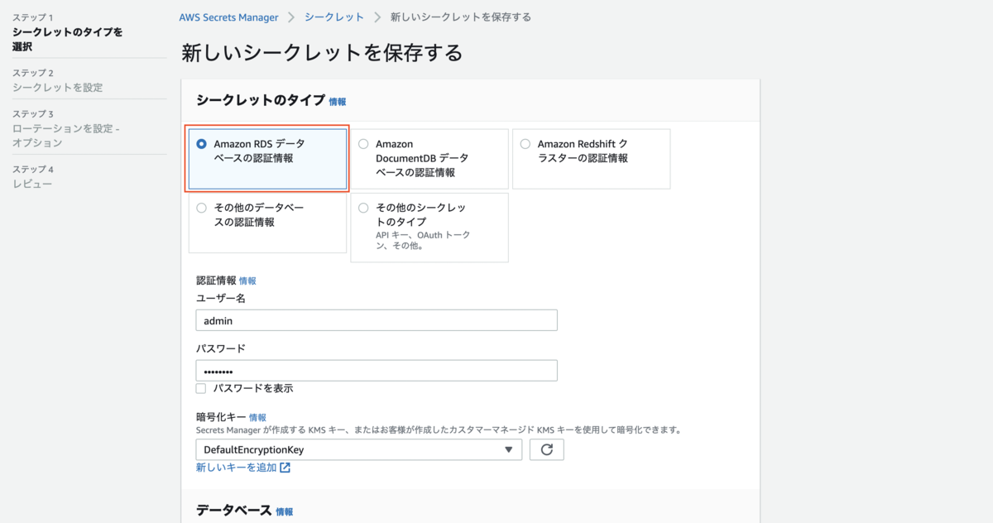The height and width of the screenshot is (523, 993).
Task: Click the refresh encryption key icon
Action: [x=546, y=449]
